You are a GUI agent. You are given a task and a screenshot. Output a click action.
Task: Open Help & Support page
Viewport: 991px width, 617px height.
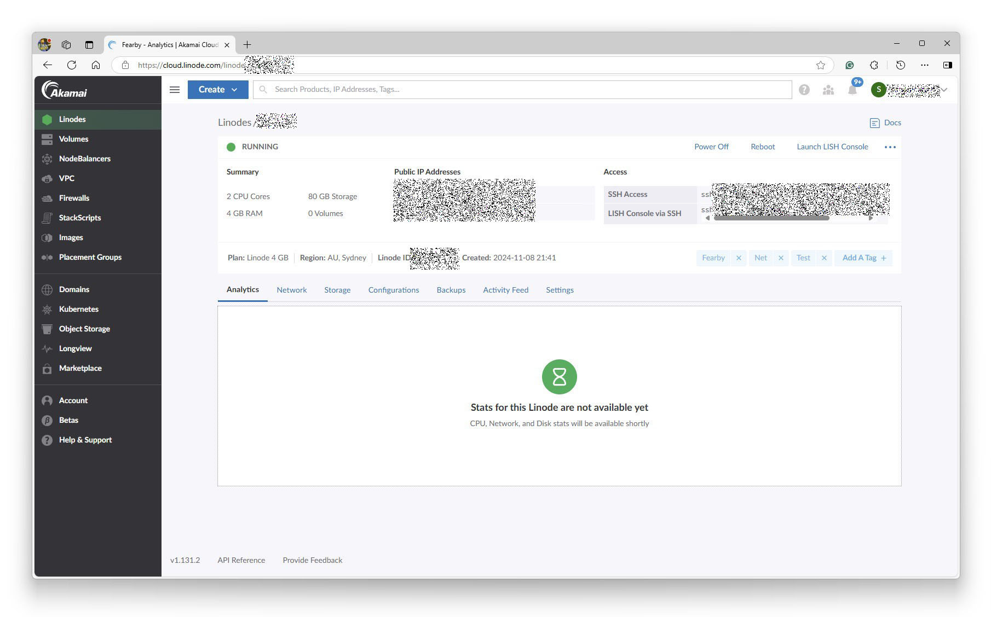[x=97, y=440]
